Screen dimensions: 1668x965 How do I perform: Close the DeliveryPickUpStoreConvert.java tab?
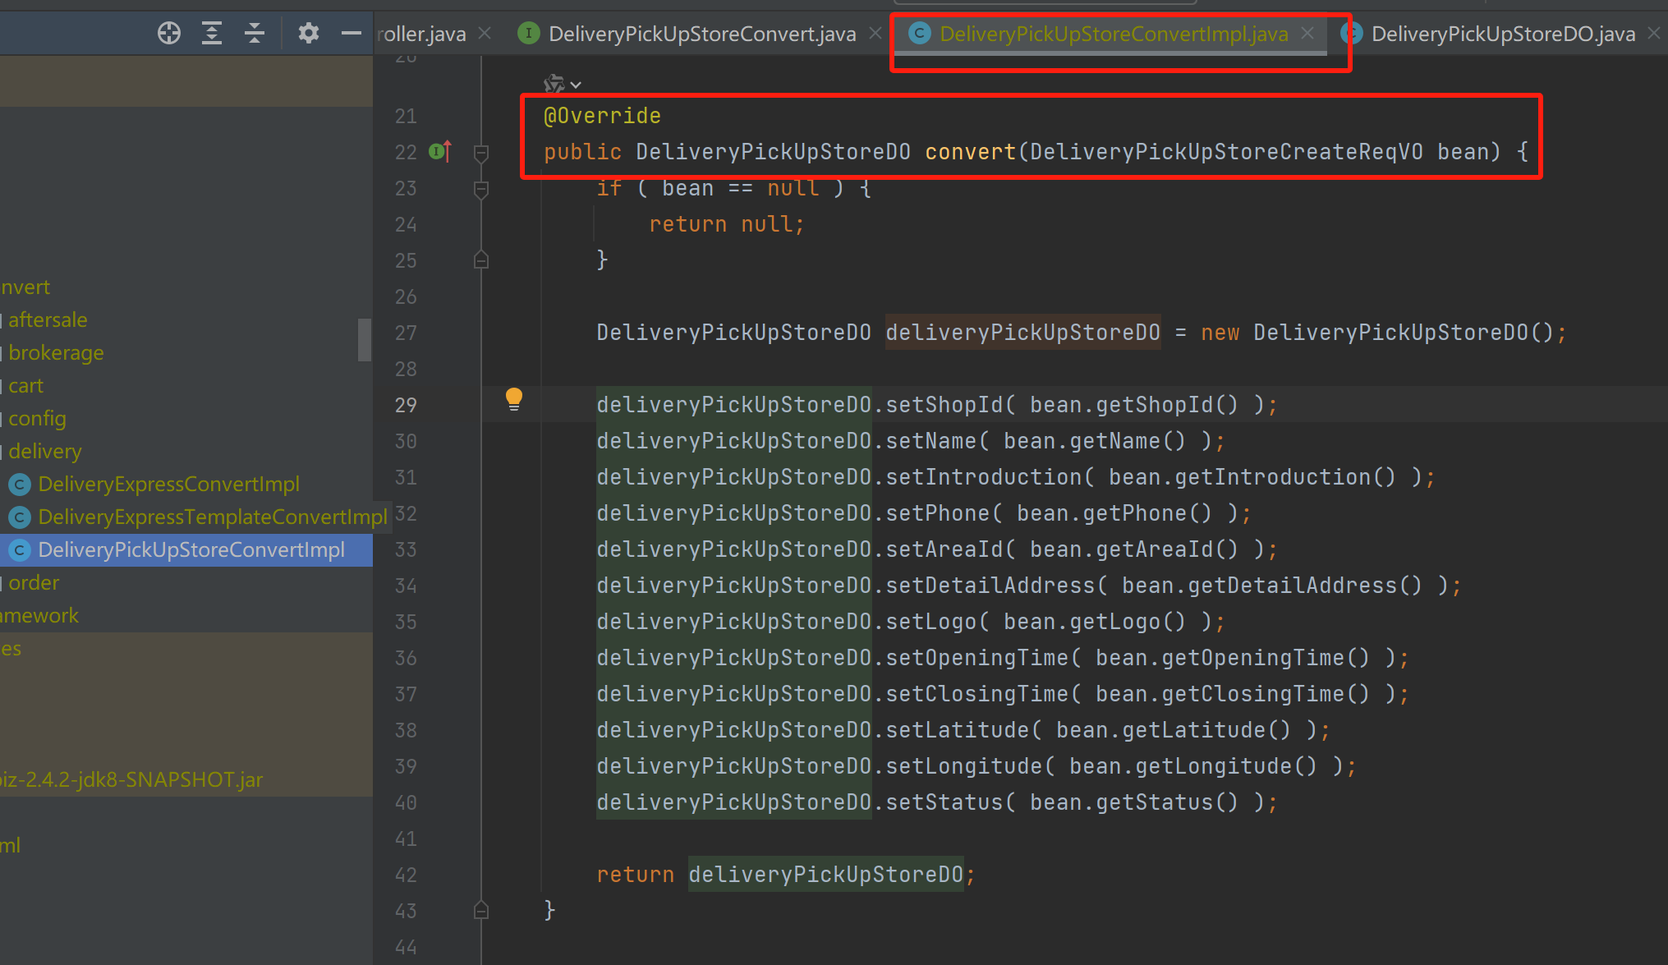point(875,33)
